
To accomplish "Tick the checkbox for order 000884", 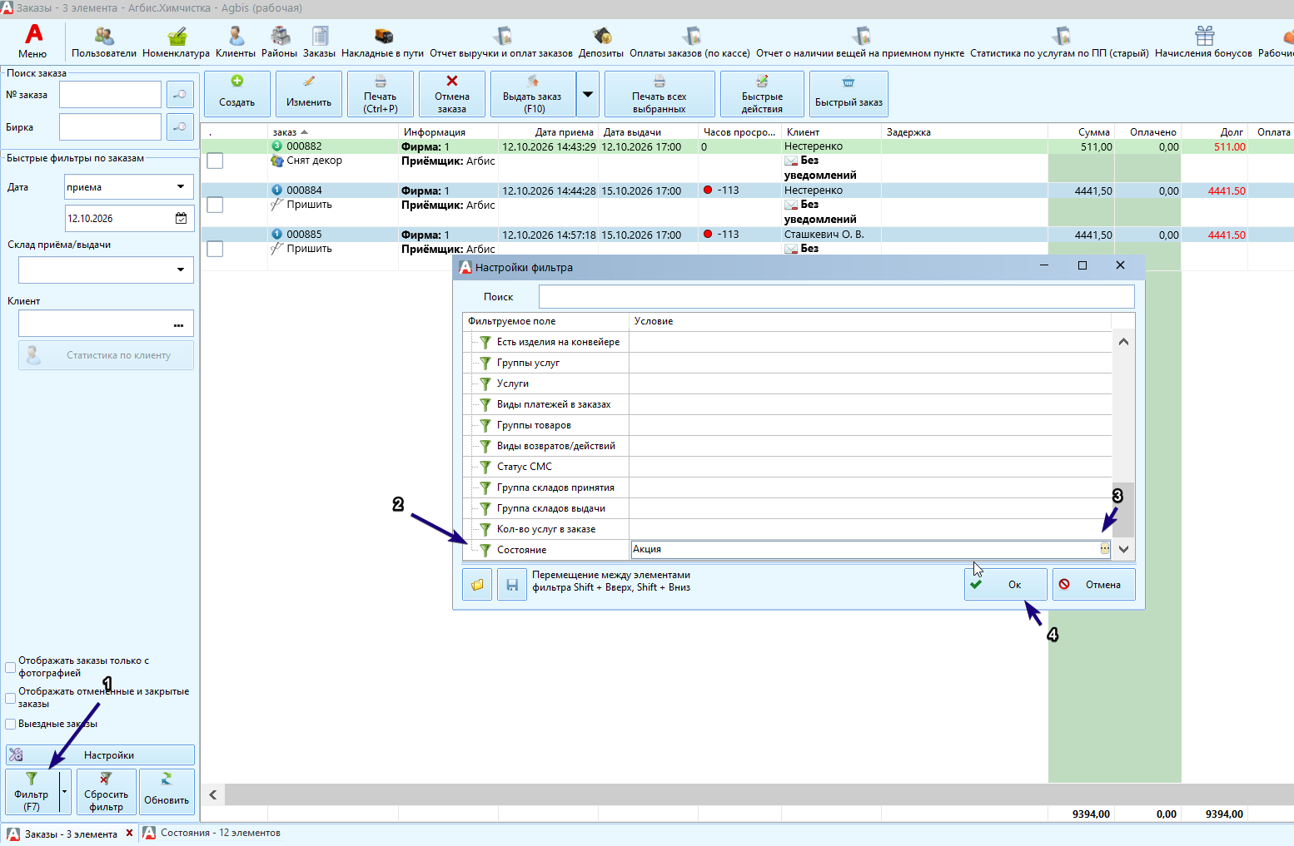I will tap(215, 205).
